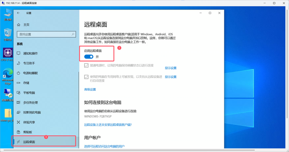
Task: Click the 专注助手 moon icon
Action: (18, 63)
